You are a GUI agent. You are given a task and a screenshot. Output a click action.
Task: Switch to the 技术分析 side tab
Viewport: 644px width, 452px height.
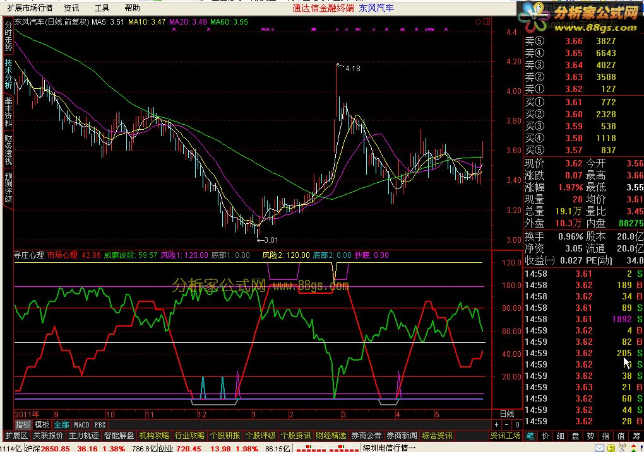(8, 74)
